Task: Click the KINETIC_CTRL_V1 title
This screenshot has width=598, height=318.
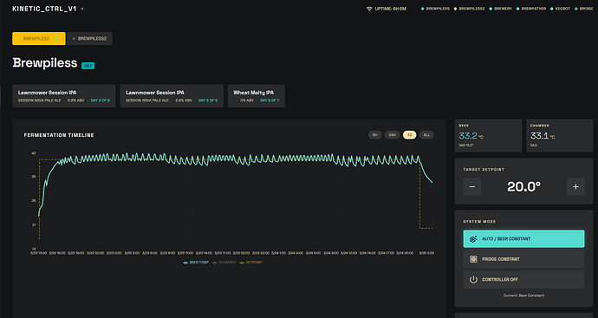Action: pos(44,9)
